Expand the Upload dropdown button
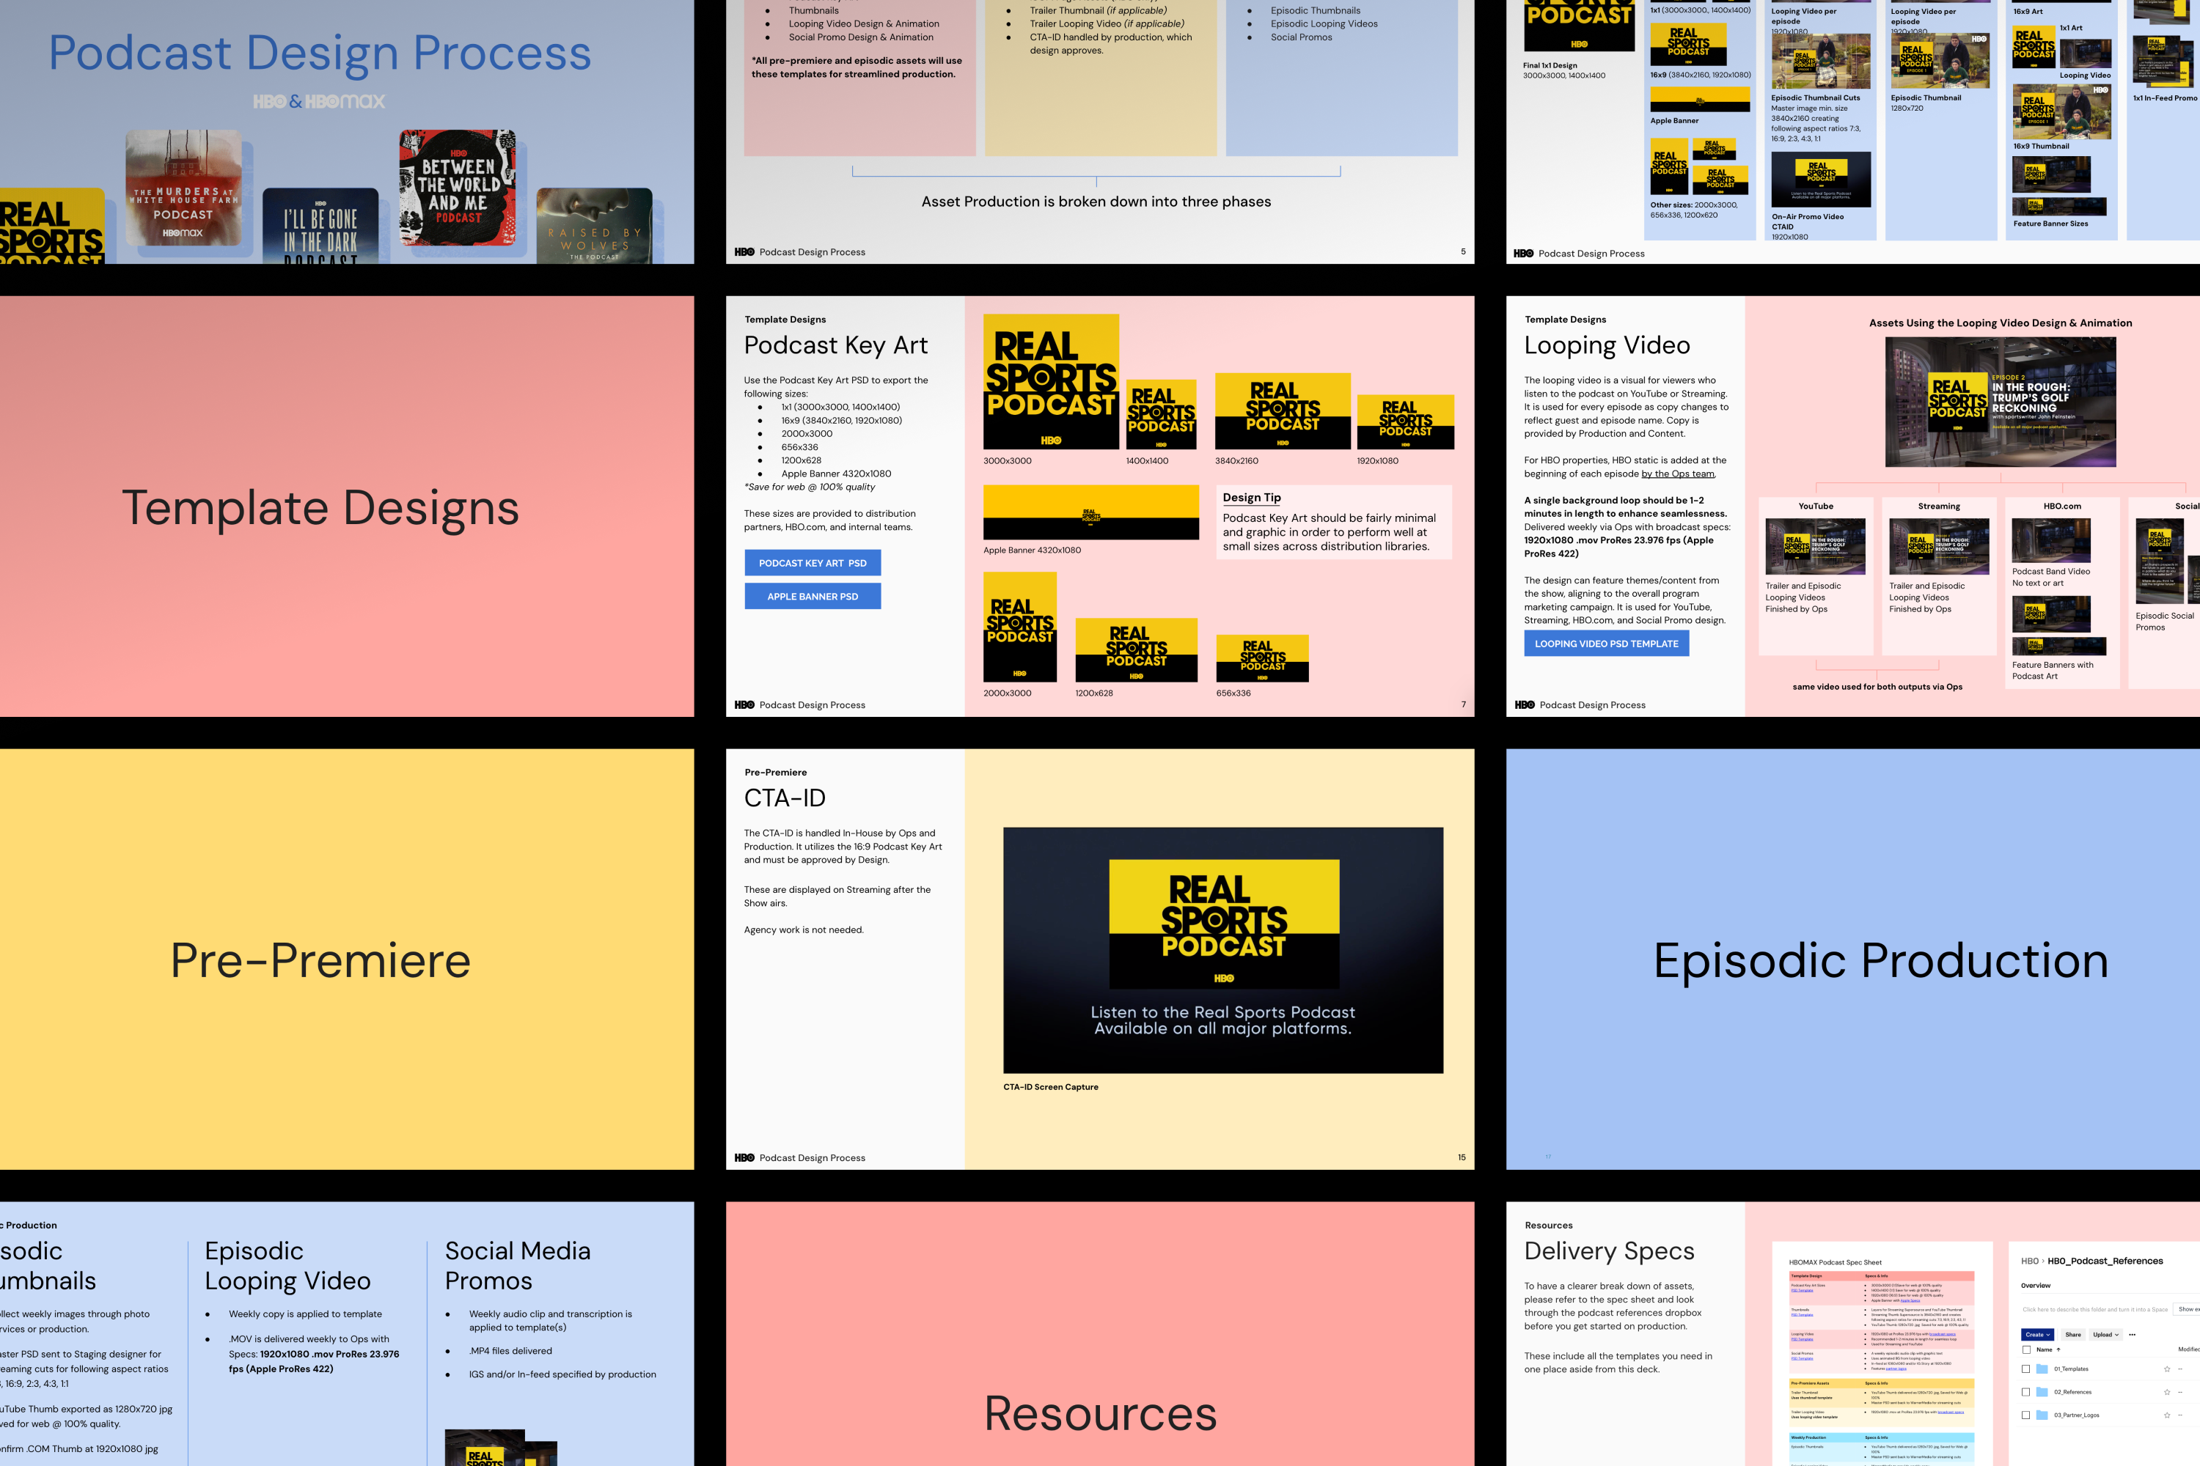The width and height of the screenshot is (2200, 1466). 2105,1335
